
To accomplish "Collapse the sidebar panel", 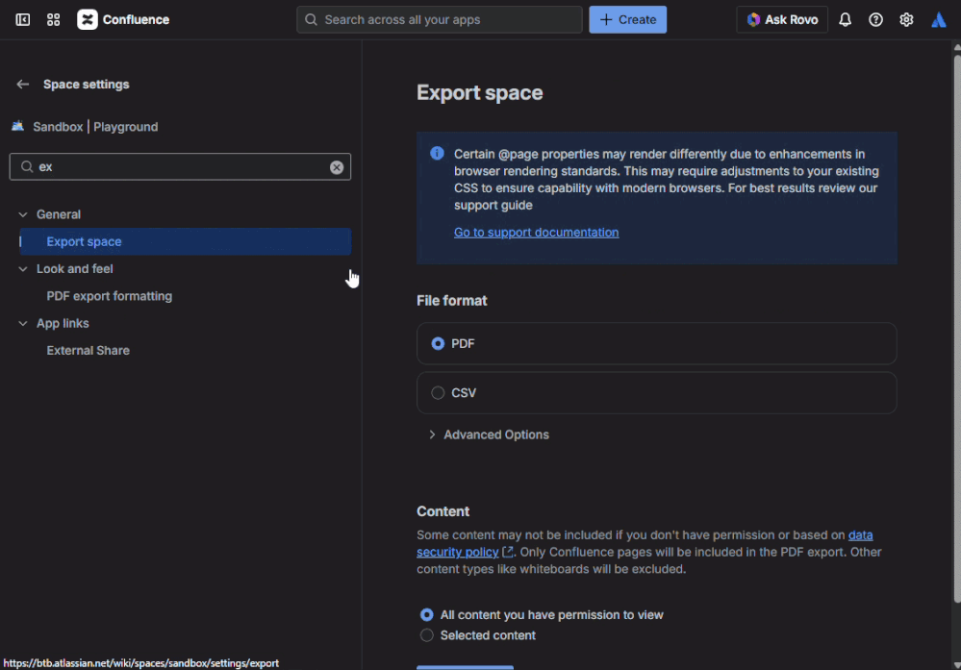I will 22,19.
